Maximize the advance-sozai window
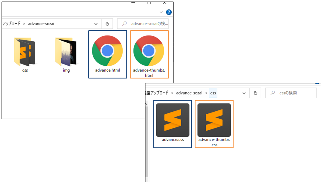The height and width of the screenshot is (182, 321). pyautogui.click(x=149, y=3)
